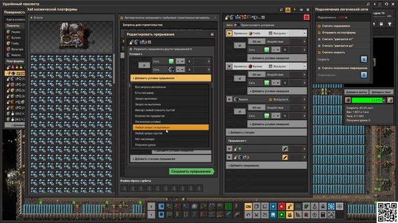Click the play arrow of the second interrupt
The width and height of the screenshot is (398, 223).
click(229, 157)
